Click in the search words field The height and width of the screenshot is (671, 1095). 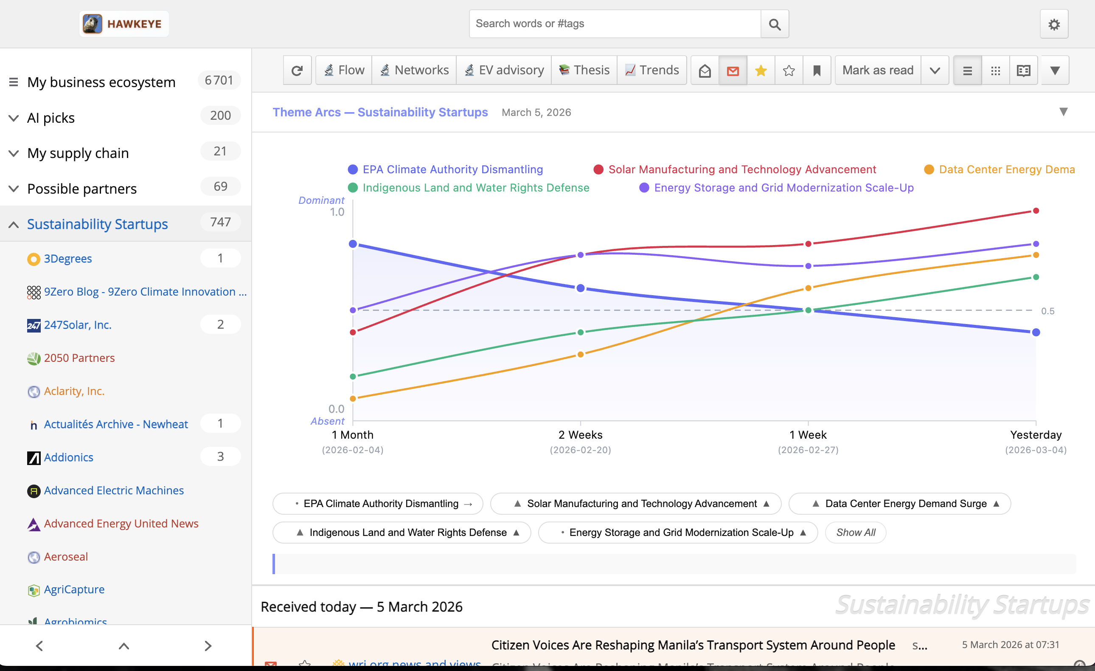pyautogui.click(x=615, y=24)
